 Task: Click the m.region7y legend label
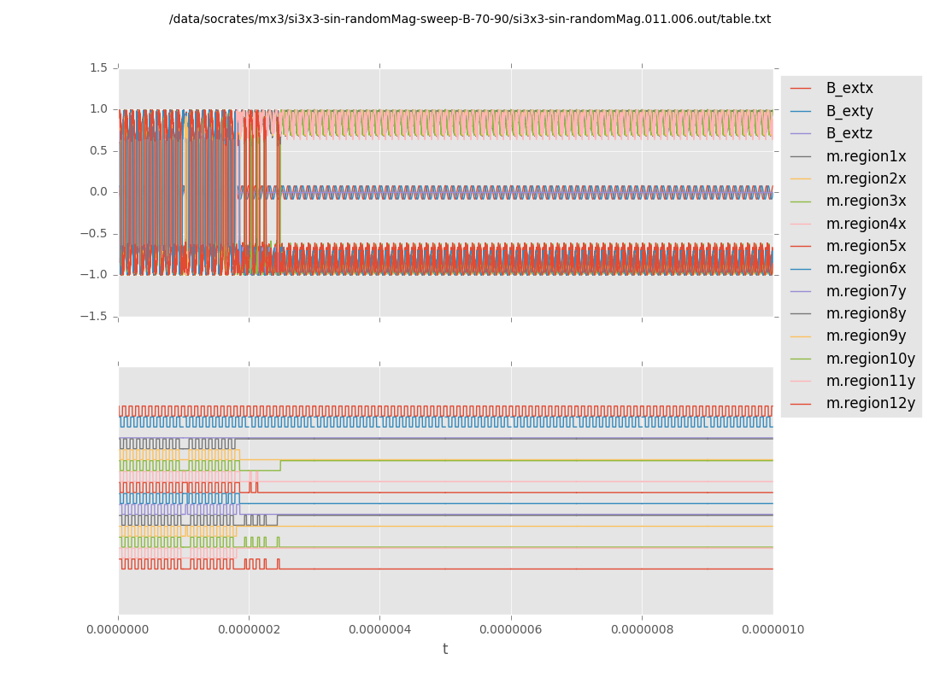coord(866,291)
